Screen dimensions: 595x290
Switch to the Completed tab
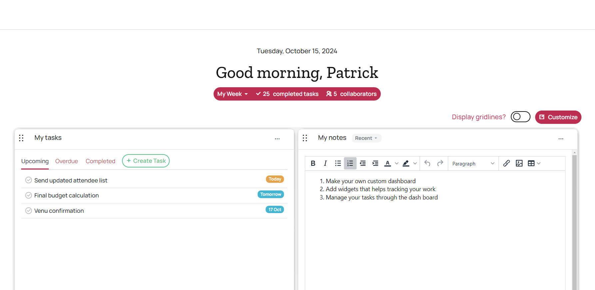click(100, 161)
